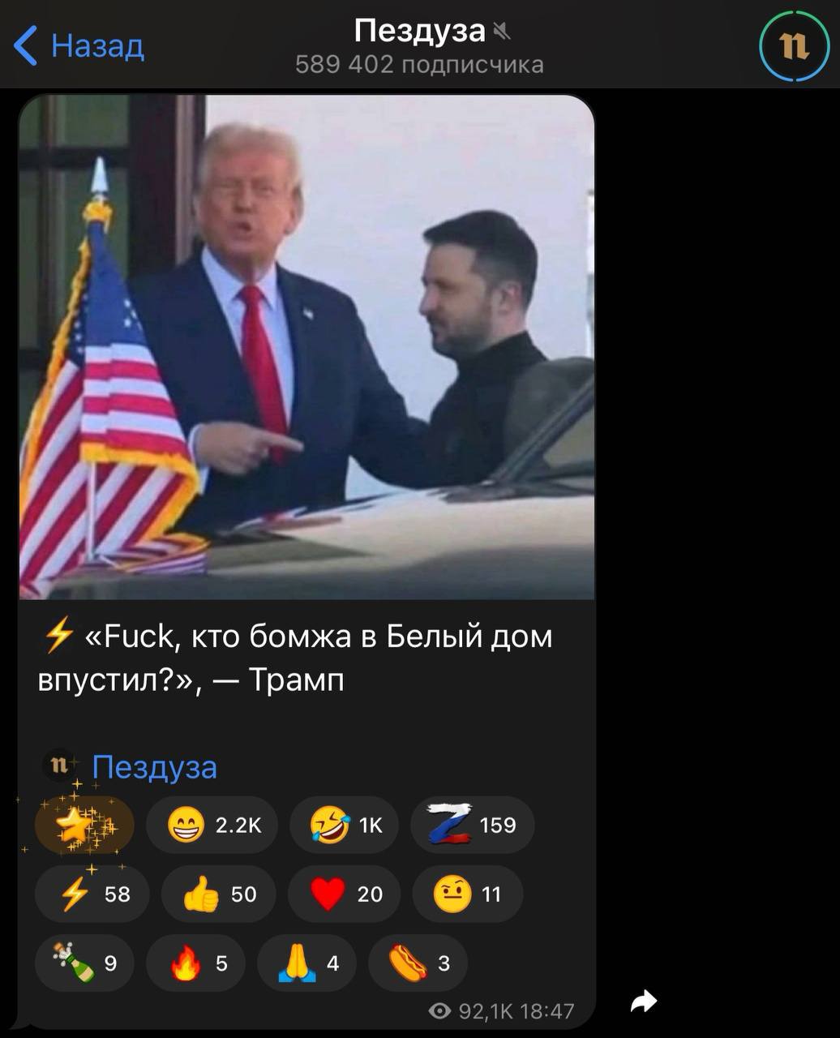The width and height of the screenshot is (840, 1038).
Task: Add champagne bottle reaction with 9
Action: [84, 963]
